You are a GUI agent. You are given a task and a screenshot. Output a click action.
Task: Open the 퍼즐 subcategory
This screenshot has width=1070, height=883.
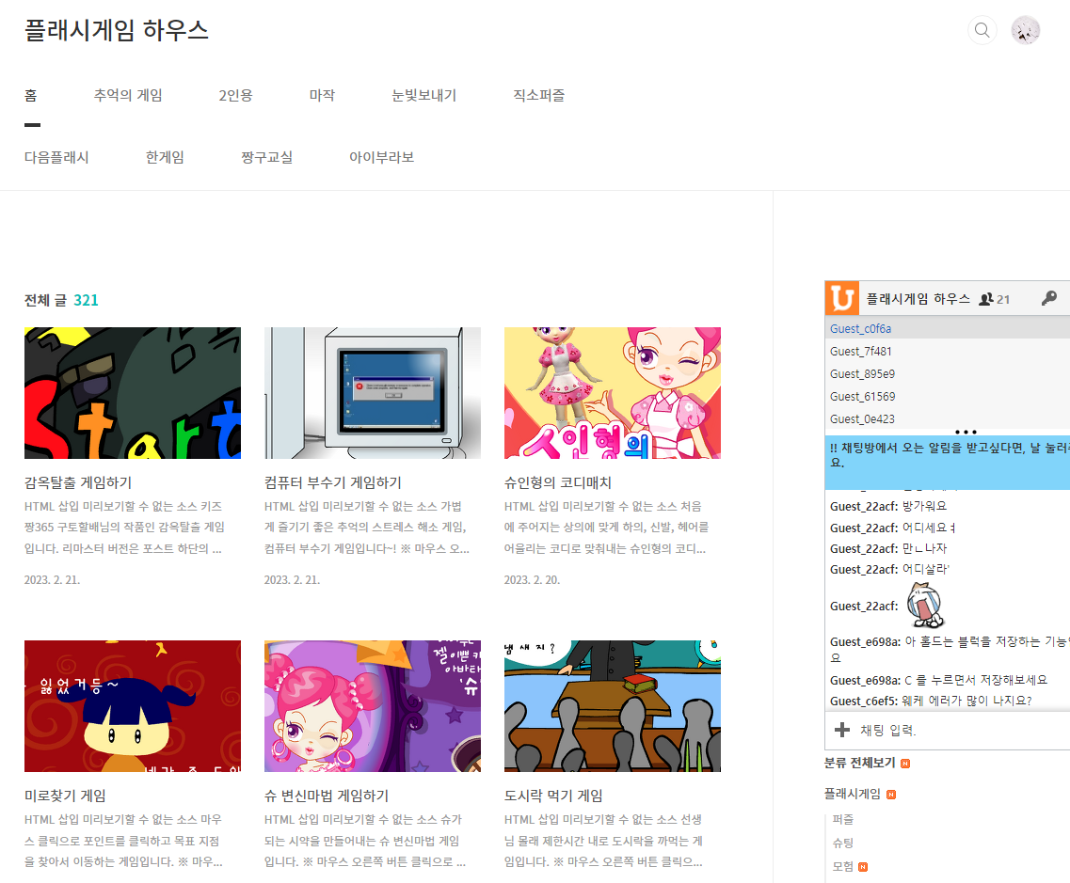(843, 820)
